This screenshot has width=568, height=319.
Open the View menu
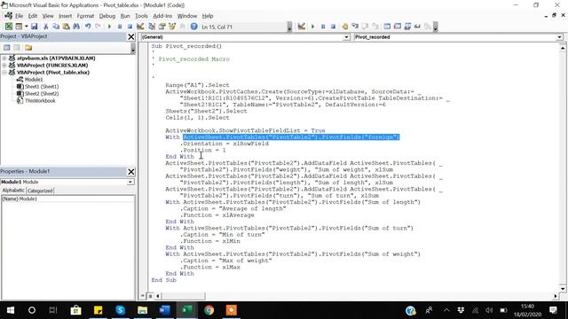(48, 16)
